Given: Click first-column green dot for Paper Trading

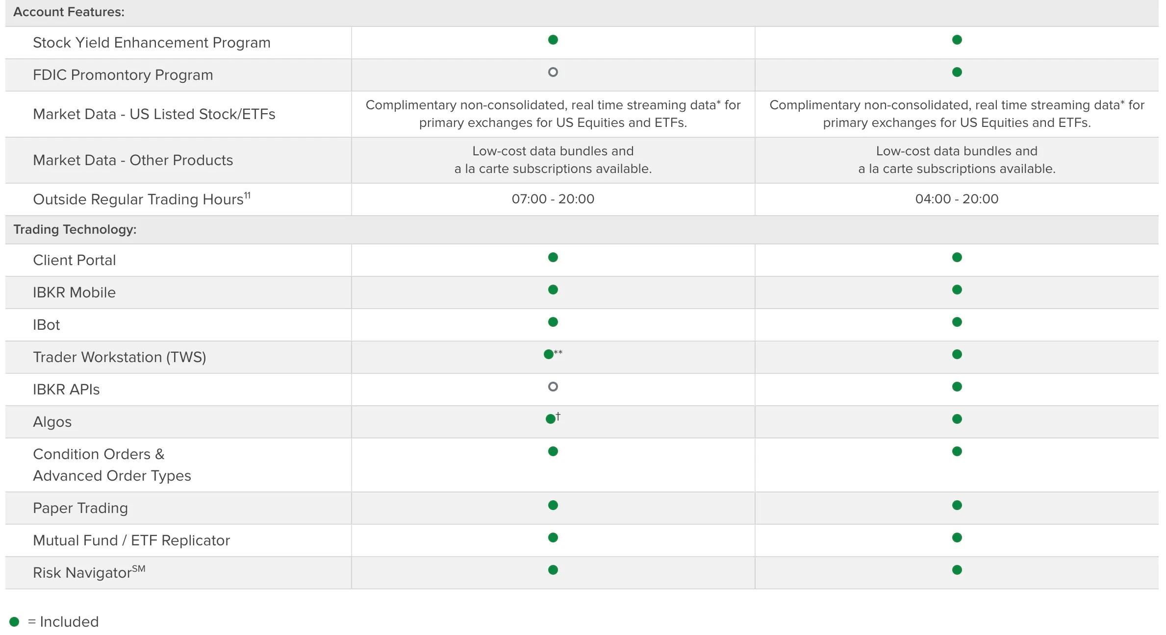Looking at the screenshot, I should [553, 505].
